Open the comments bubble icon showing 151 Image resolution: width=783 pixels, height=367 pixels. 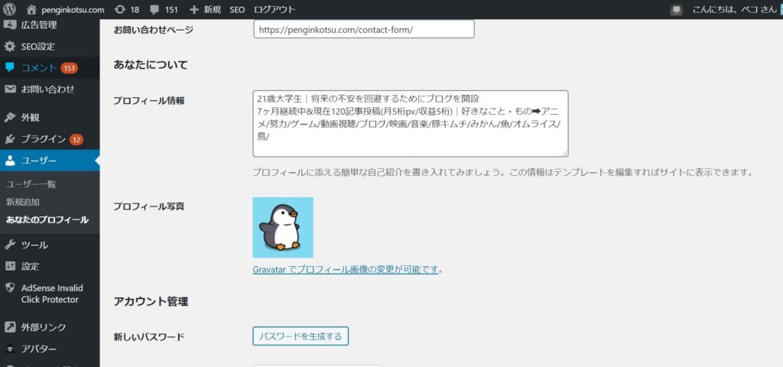click(x=154, y=9)
